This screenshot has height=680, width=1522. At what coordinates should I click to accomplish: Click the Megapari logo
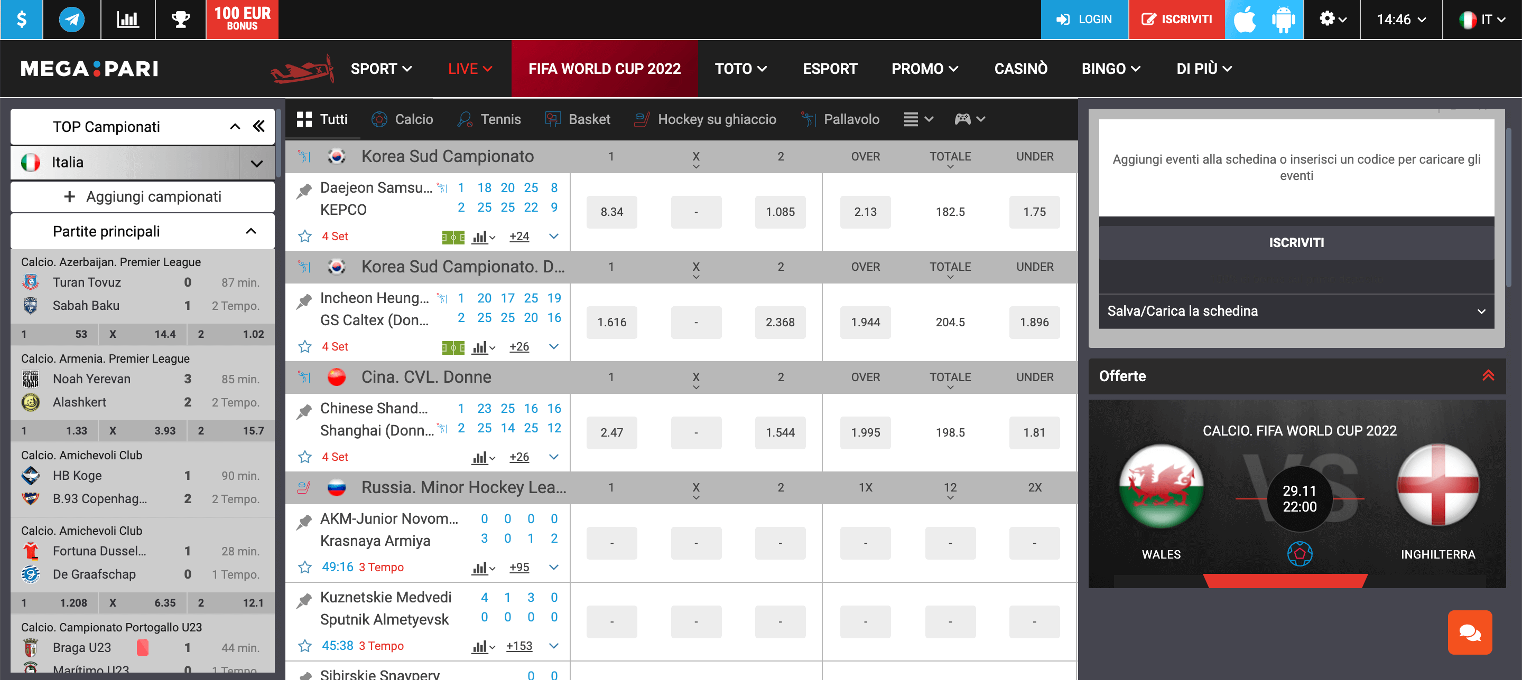[89, 69]
